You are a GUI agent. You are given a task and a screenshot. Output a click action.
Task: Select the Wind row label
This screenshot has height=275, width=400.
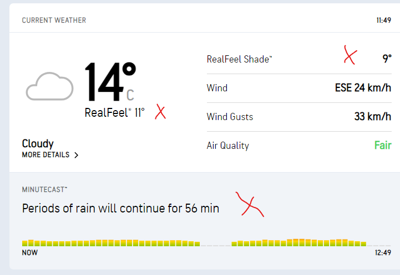coord(217,88)
